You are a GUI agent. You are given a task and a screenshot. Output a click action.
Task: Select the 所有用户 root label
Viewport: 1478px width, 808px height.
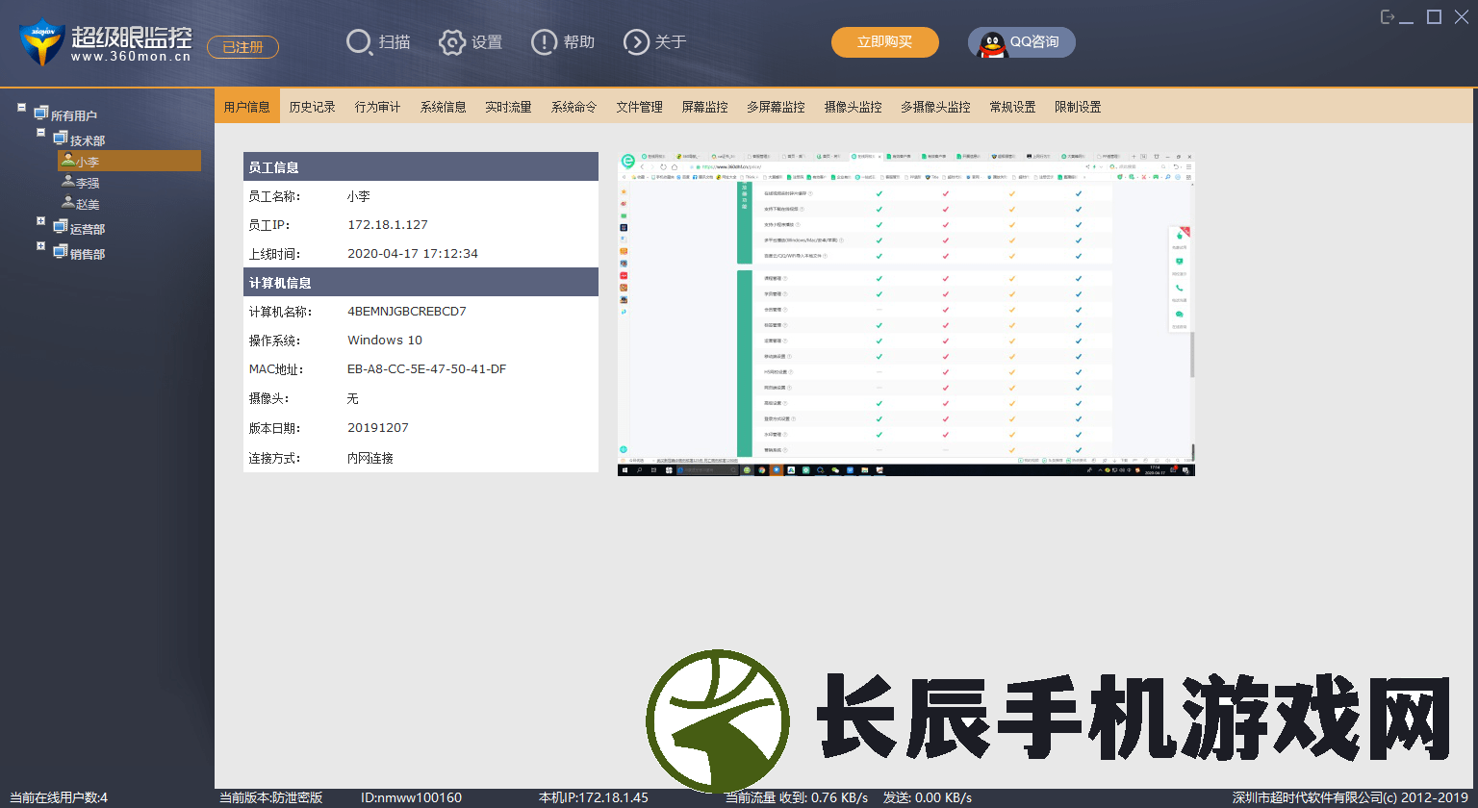74,115
